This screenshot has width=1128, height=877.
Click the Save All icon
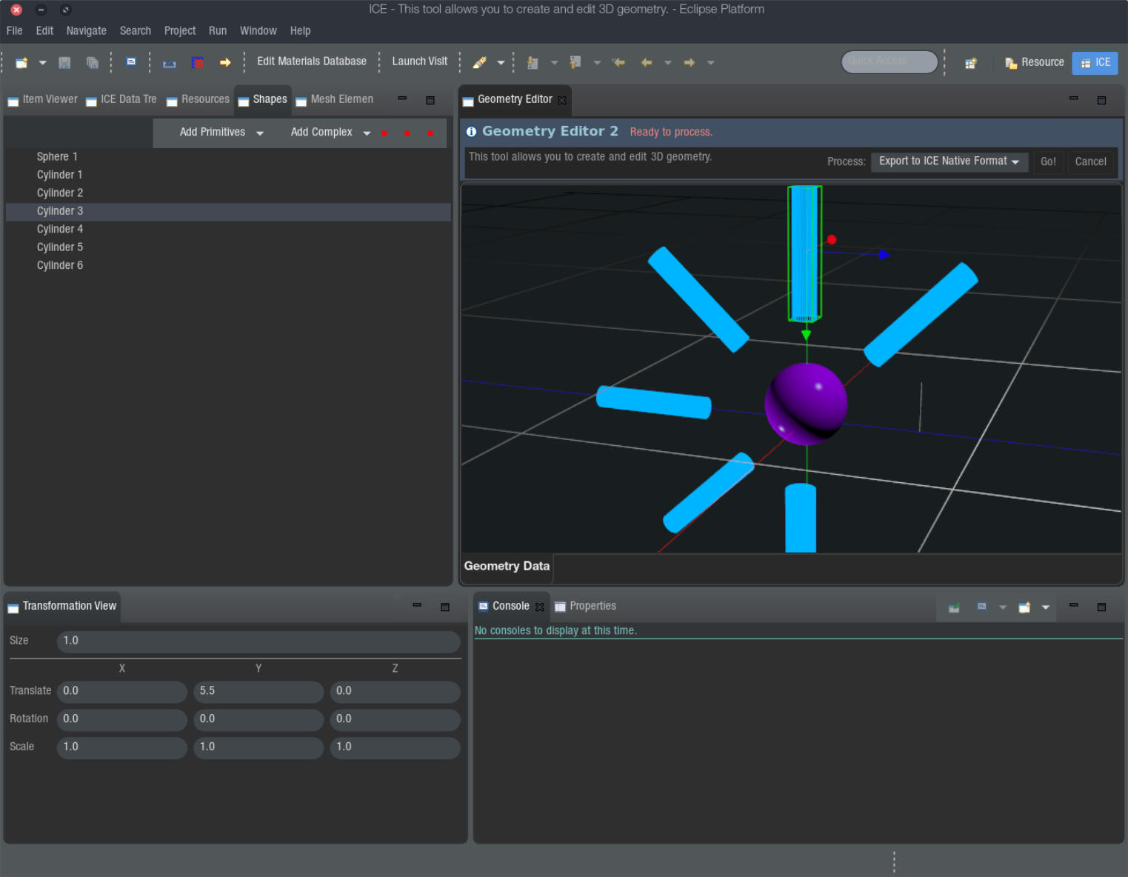pyautogui.click(x=93, y=63)
